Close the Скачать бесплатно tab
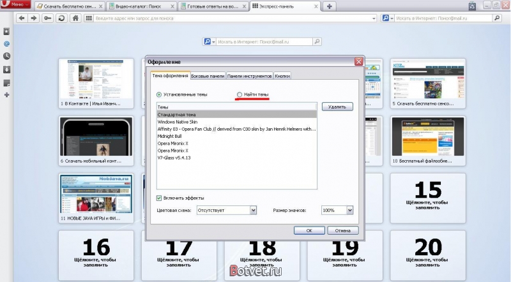This screenshot has height=282, width=511. click(100, 6)
